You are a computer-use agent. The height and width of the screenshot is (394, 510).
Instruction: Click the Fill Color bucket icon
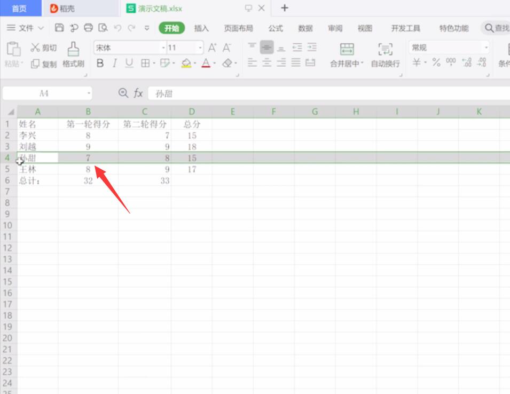pyautogui.click(x=186, y=63)
